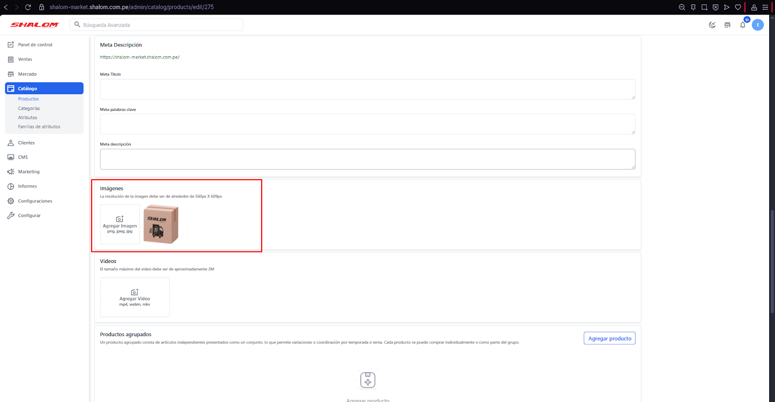Go to Ventas section

[25, 59]
